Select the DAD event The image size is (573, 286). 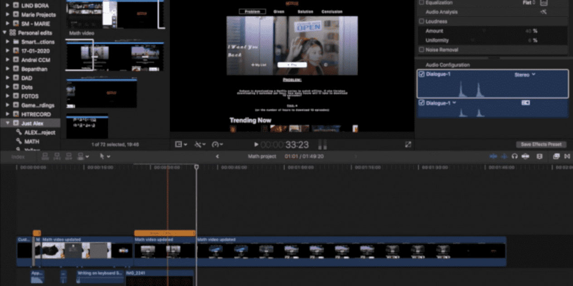click(27, 78)
